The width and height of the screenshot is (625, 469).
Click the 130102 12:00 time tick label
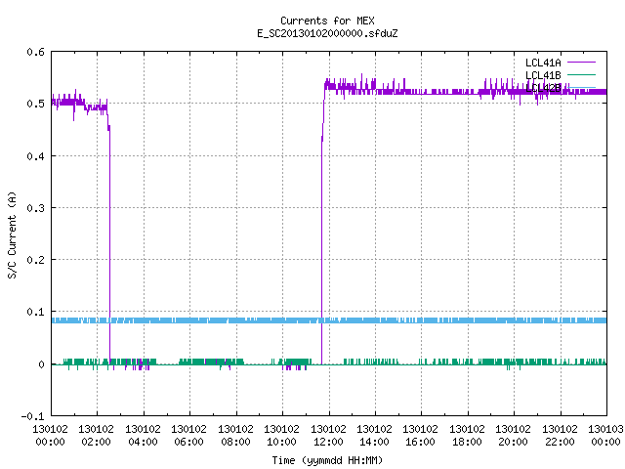tap(328, 435)
